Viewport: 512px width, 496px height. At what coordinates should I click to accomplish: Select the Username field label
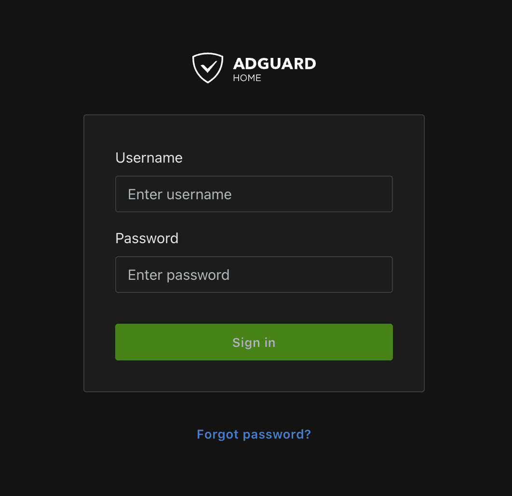coord(148,157)
